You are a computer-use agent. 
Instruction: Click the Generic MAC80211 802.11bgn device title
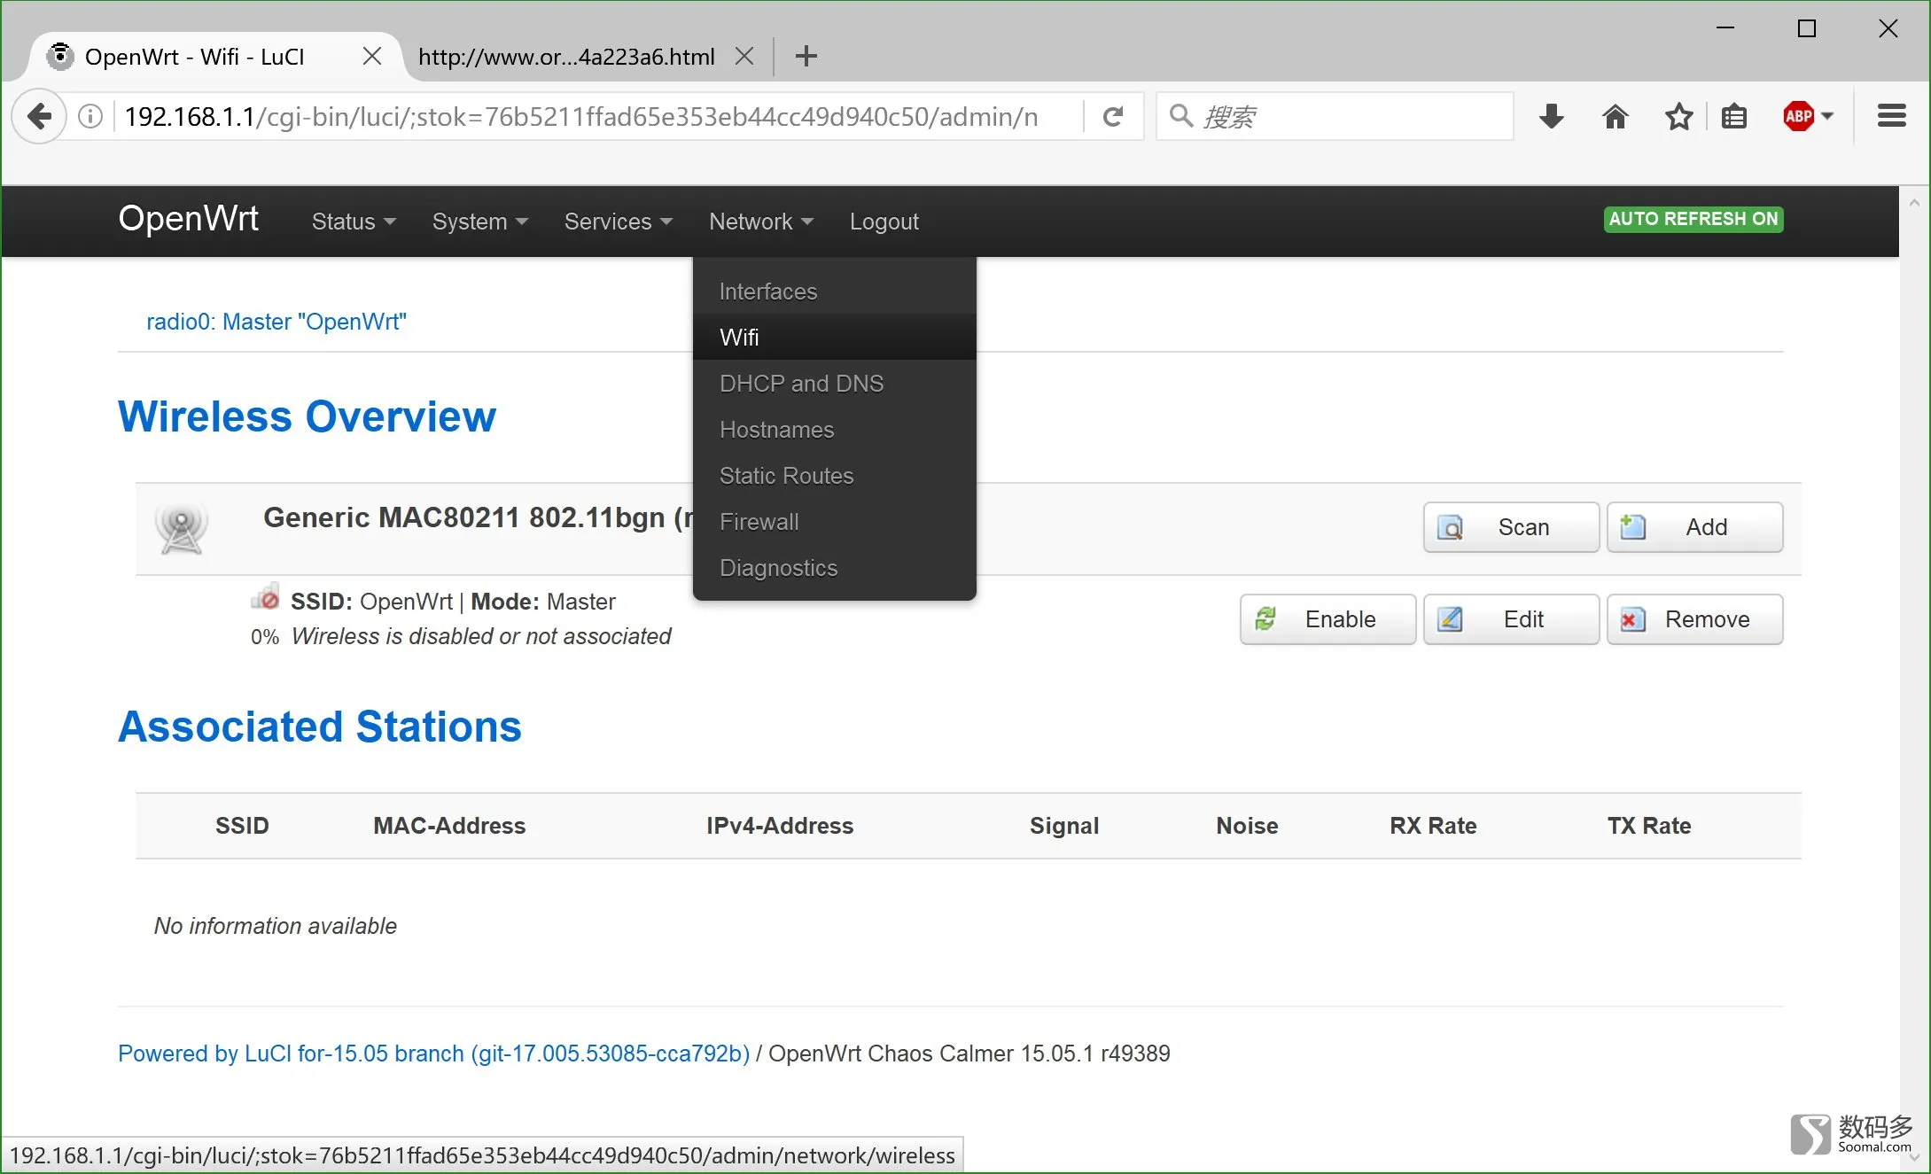[x=477, y=517]
